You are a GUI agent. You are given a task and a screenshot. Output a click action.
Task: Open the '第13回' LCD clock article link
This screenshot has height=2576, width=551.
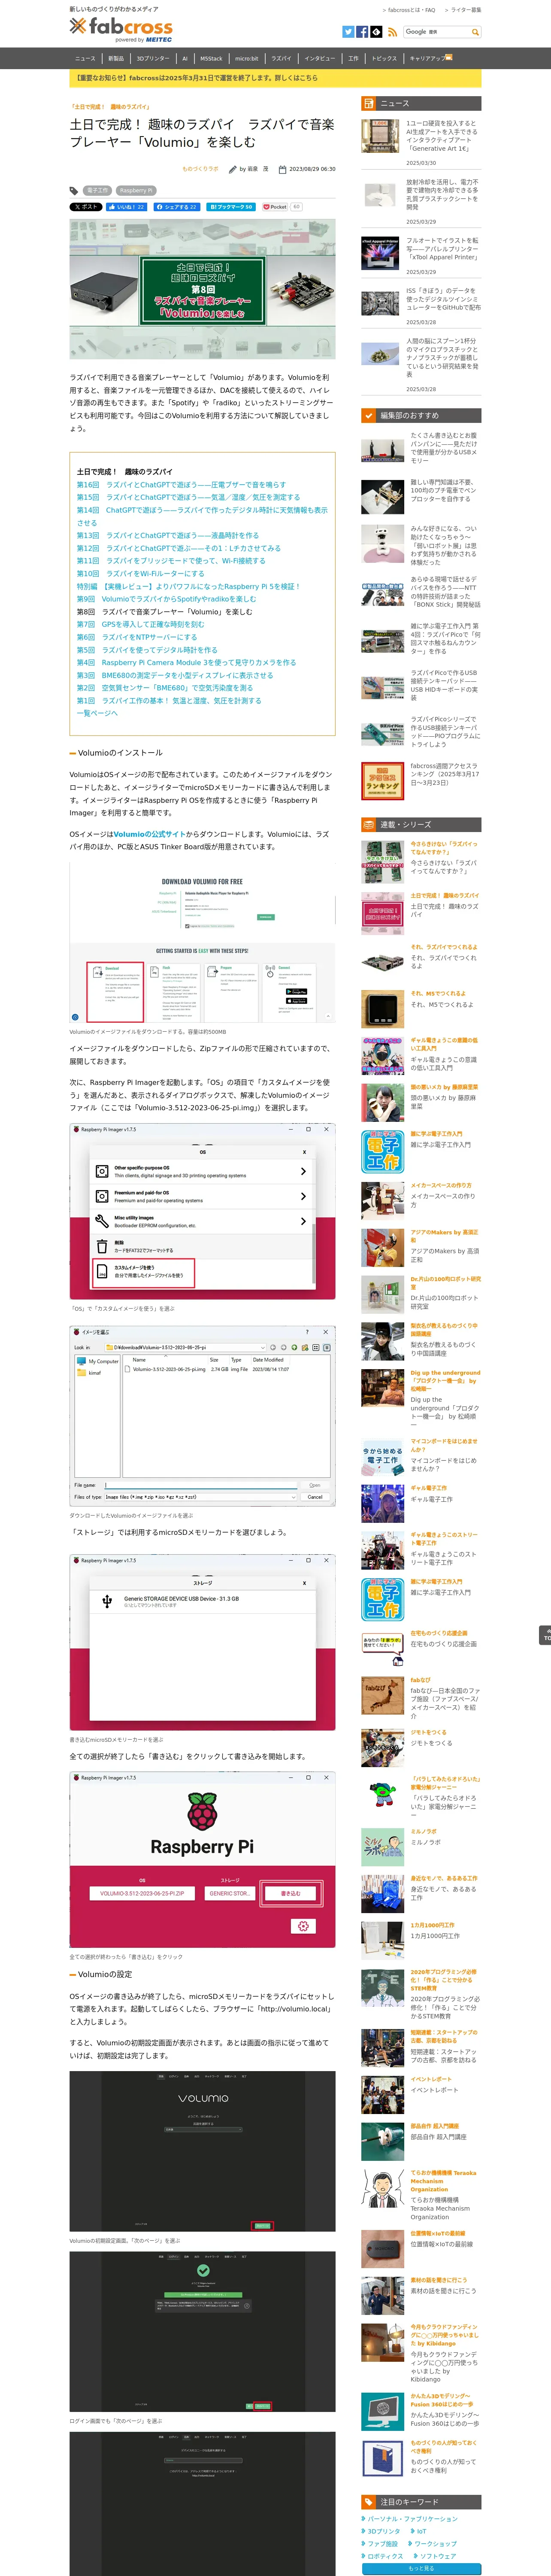[168, 535]
